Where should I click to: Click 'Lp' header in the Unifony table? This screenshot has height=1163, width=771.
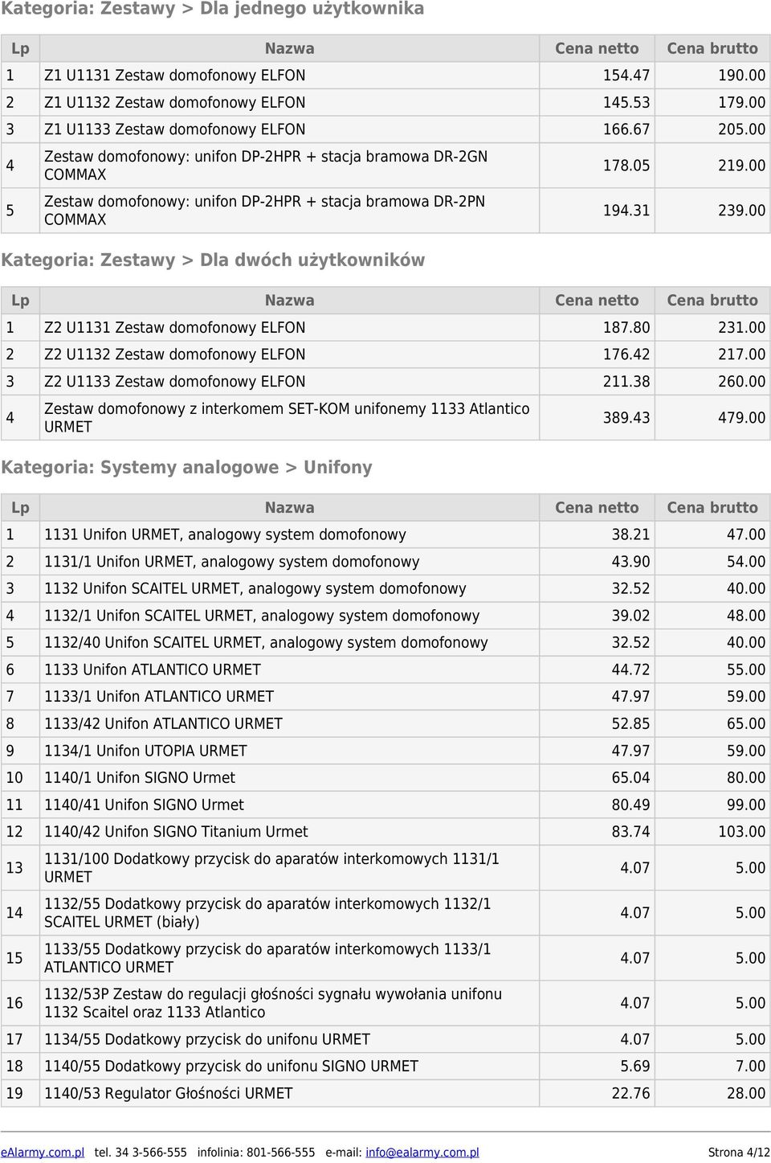click(x=20, y=508)
